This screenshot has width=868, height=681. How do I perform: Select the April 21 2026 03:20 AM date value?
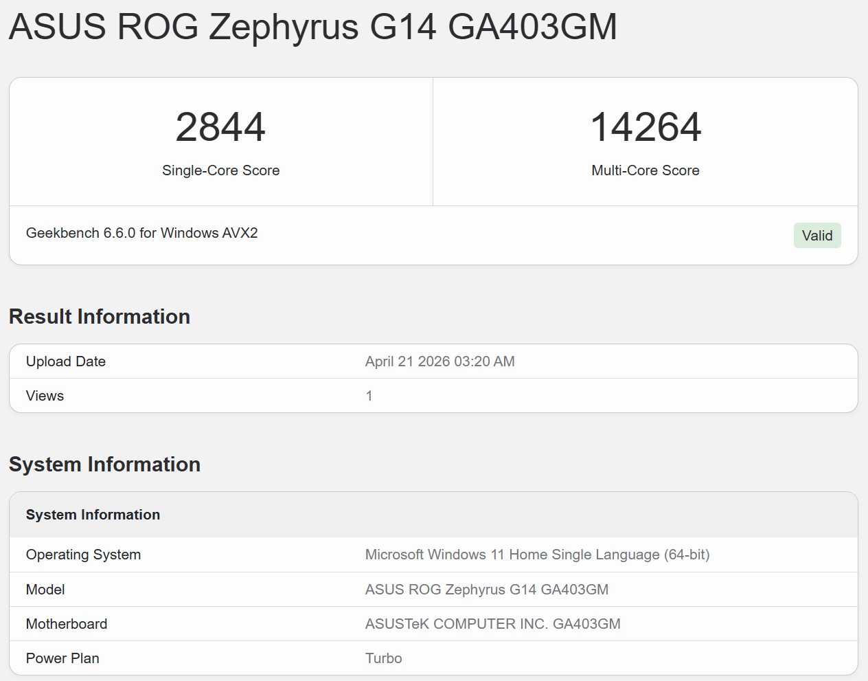(x=440, y=361)
